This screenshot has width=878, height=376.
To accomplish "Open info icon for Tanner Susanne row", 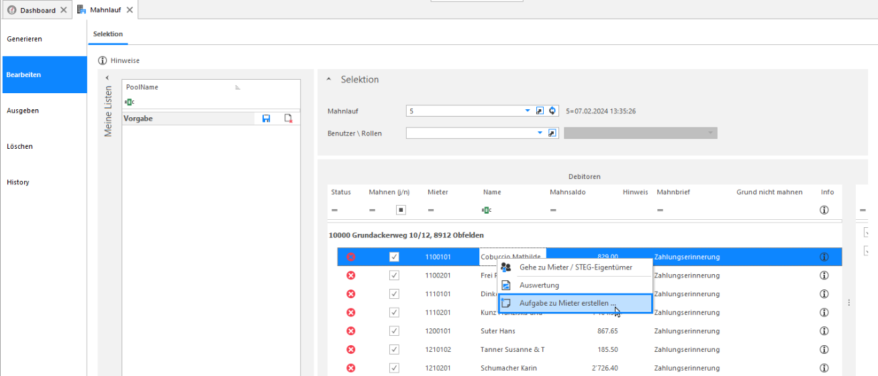I will tap(824, 349).
